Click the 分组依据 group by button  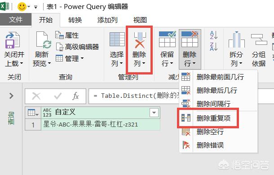point(259,50)
